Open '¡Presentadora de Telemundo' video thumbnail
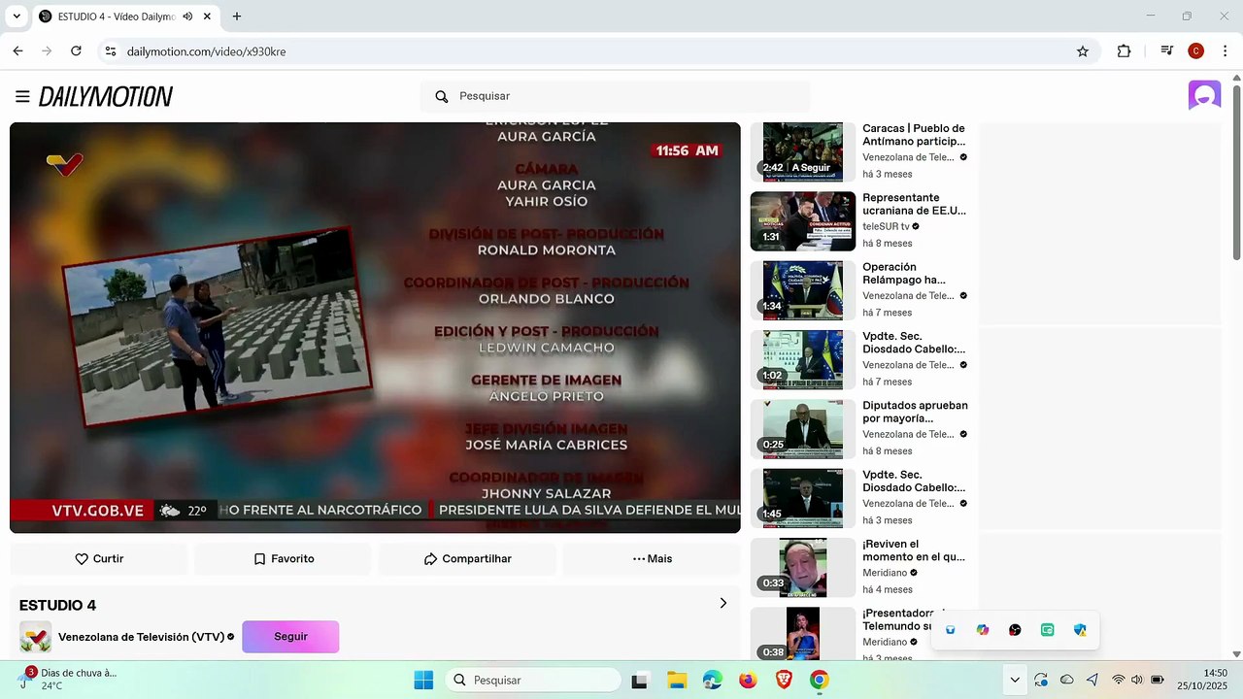Viewport: 1243px width, 699px height. [803, 634]
